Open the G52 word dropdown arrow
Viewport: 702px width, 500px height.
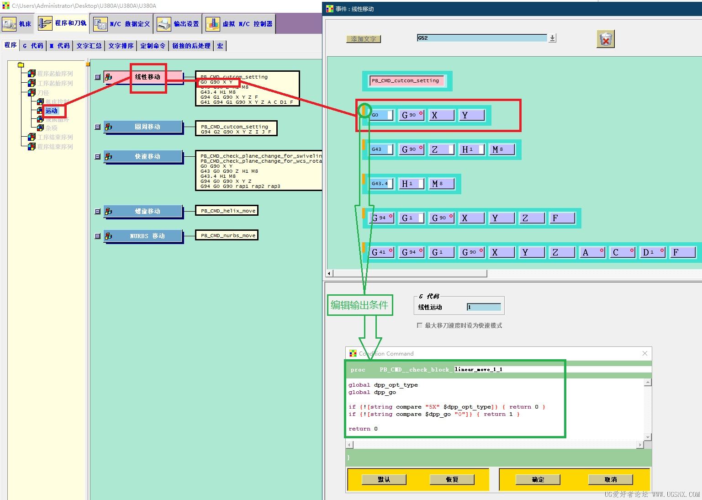click(552, 38)
